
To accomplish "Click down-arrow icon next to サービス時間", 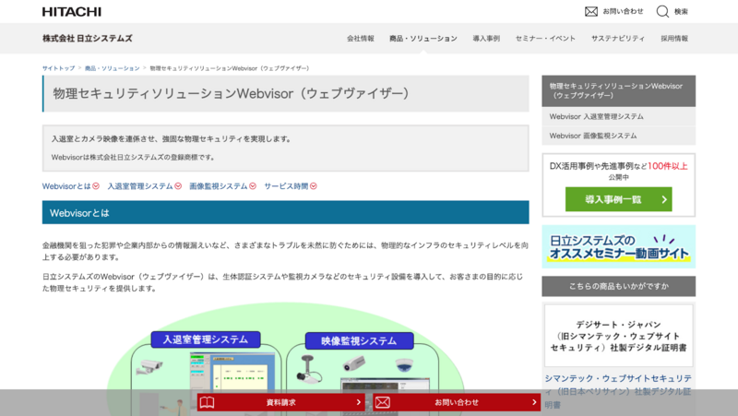I will point(314,186).
